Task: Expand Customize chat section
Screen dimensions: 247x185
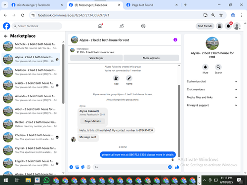Action: click(x=212, y=81)
